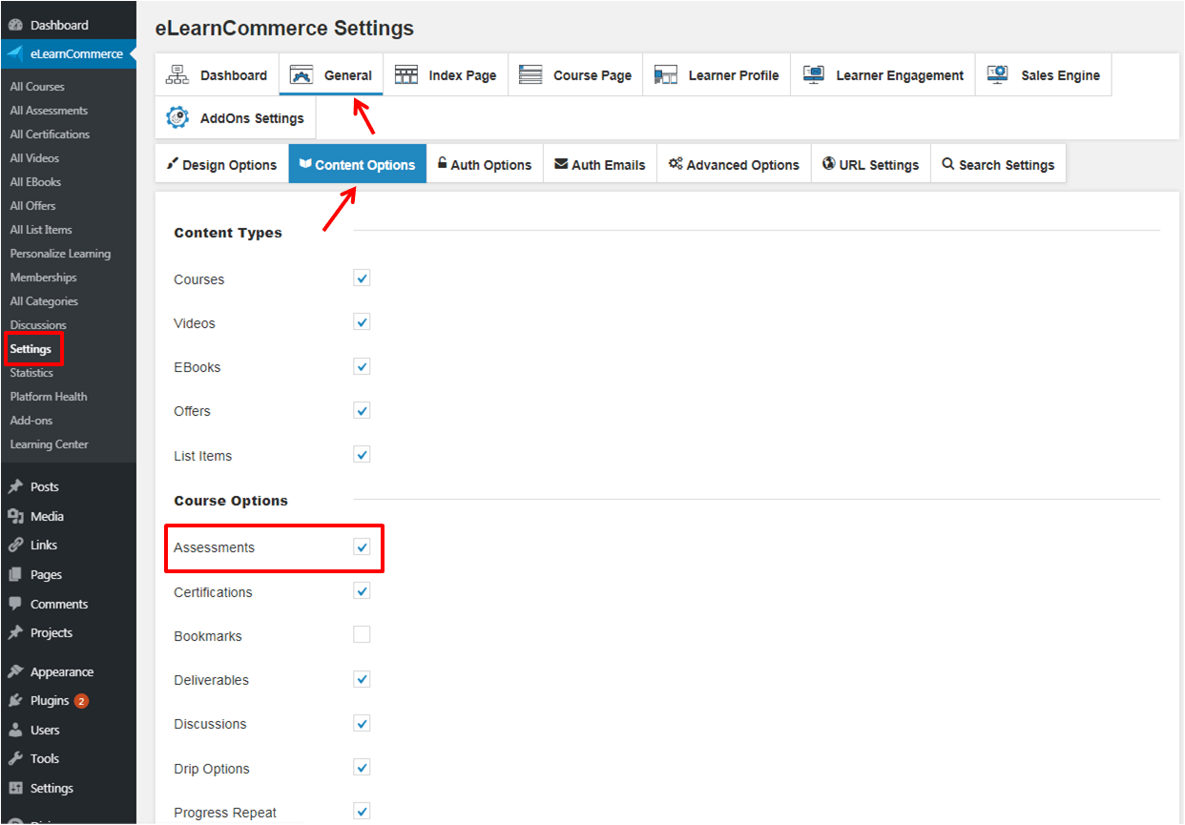Go to Memberships in sidebar

click(x=43, y=278)
